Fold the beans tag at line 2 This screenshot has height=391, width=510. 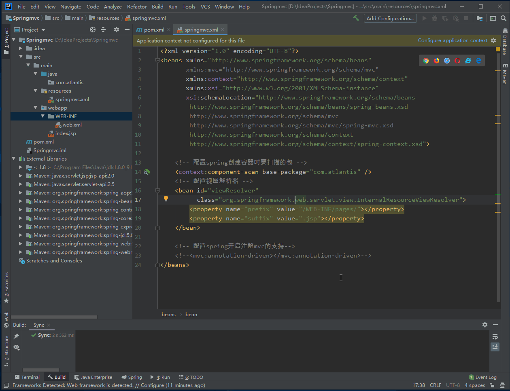tap(157, 60)
